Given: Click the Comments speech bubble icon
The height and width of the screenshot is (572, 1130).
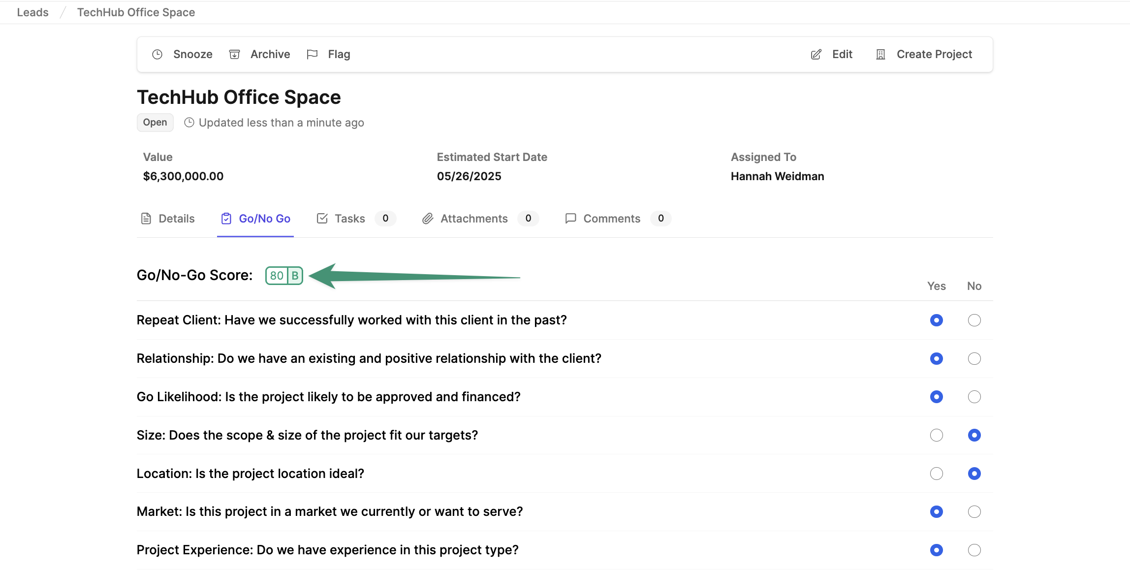Looking at the screenshot, I should (570, 219).
